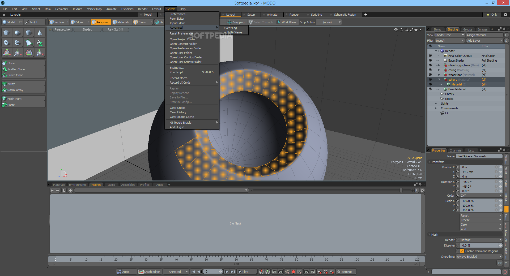Viewport: 510px width, 276px height.
Task: Click the Scatter Clone tool
Action: coord(23,69)
